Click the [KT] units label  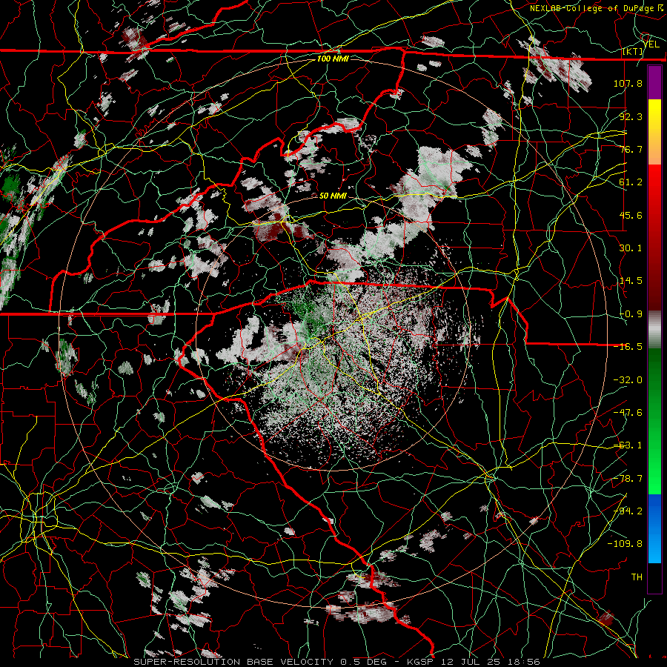pyautogui.click(x=633, y=51)
